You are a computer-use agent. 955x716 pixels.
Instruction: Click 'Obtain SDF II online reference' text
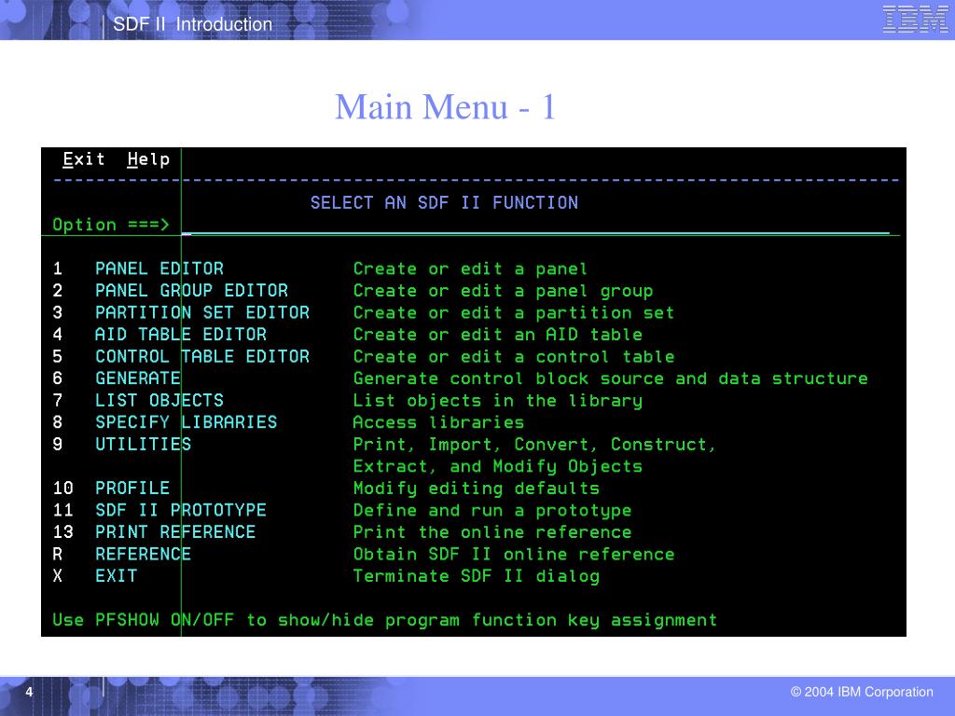514,554
